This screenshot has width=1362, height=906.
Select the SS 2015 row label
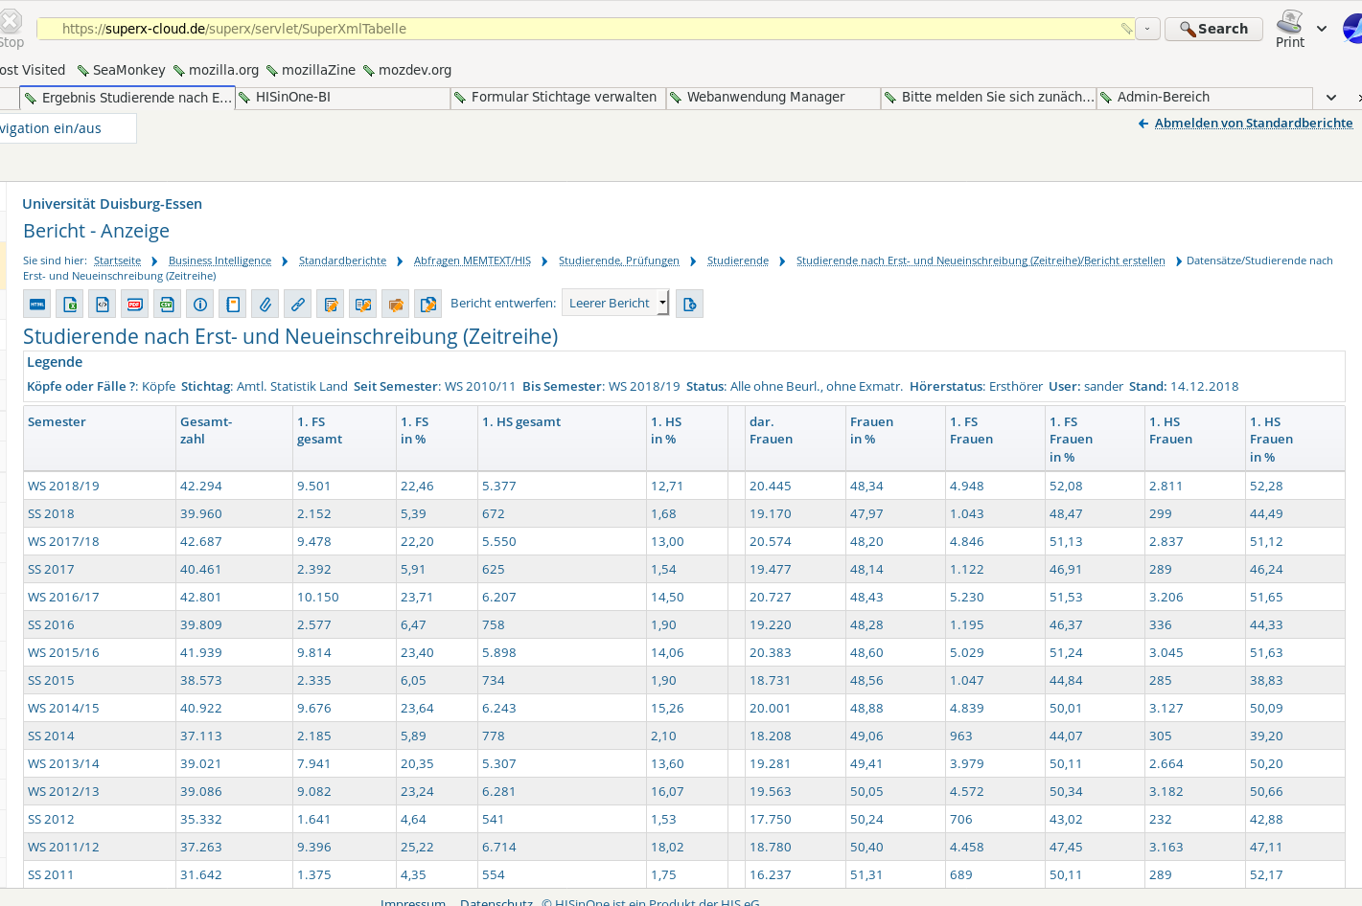pos(51,681)
